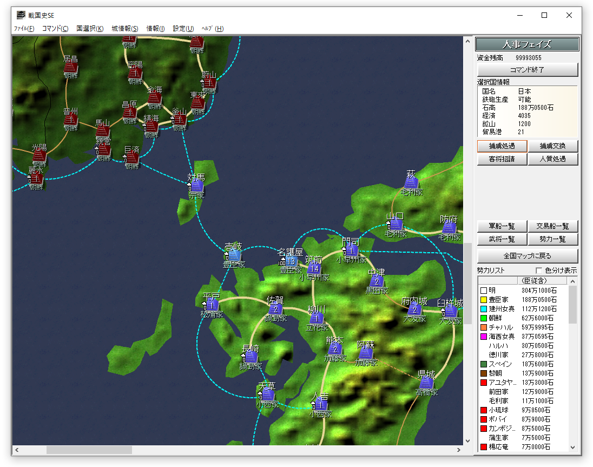Select the 熊本 castle icon

(335, 349)
